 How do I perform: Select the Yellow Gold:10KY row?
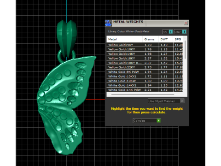(145, 49)
